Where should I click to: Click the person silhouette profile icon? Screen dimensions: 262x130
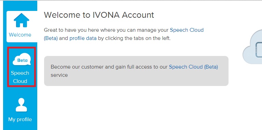21,105
